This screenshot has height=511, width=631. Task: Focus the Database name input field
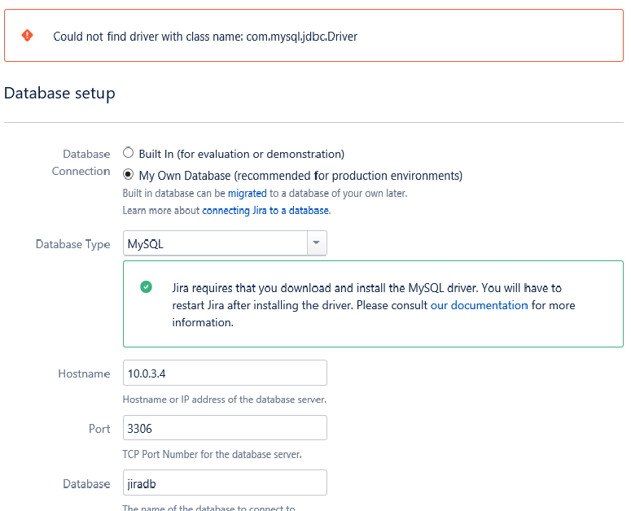(225, 483)
